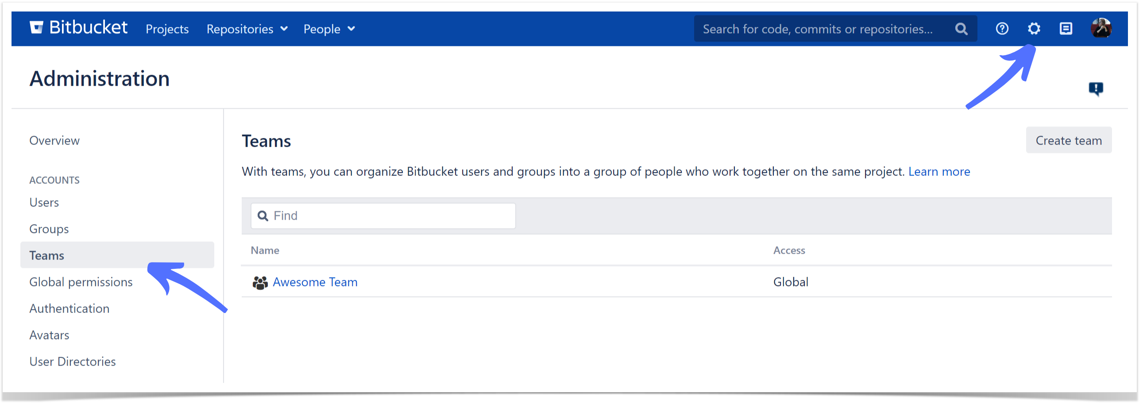Click the search magnifier icon in header

[x=961, y=29]
